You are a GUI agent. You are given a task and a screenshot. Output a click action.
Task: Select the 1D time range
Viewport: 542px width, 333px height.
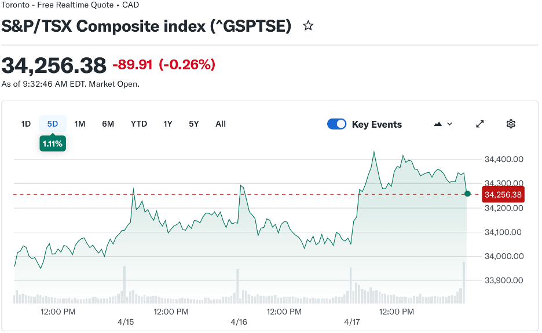tap(26, 124)
